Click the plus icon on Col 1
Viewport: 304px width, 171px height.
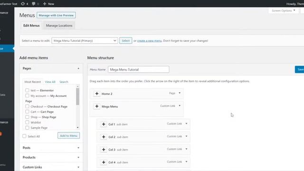pos(104,124)
